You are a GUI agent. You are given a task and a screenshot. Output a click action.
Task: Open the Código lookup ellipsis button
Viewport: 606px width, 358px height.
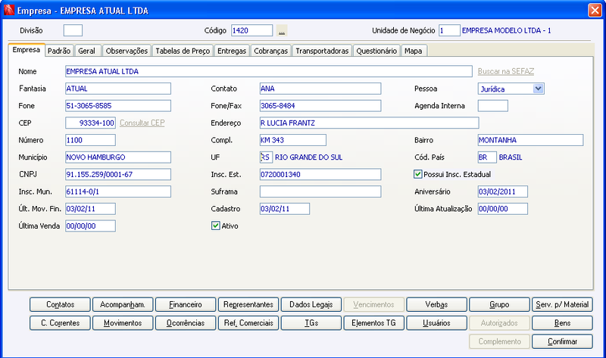coord(282,30)
